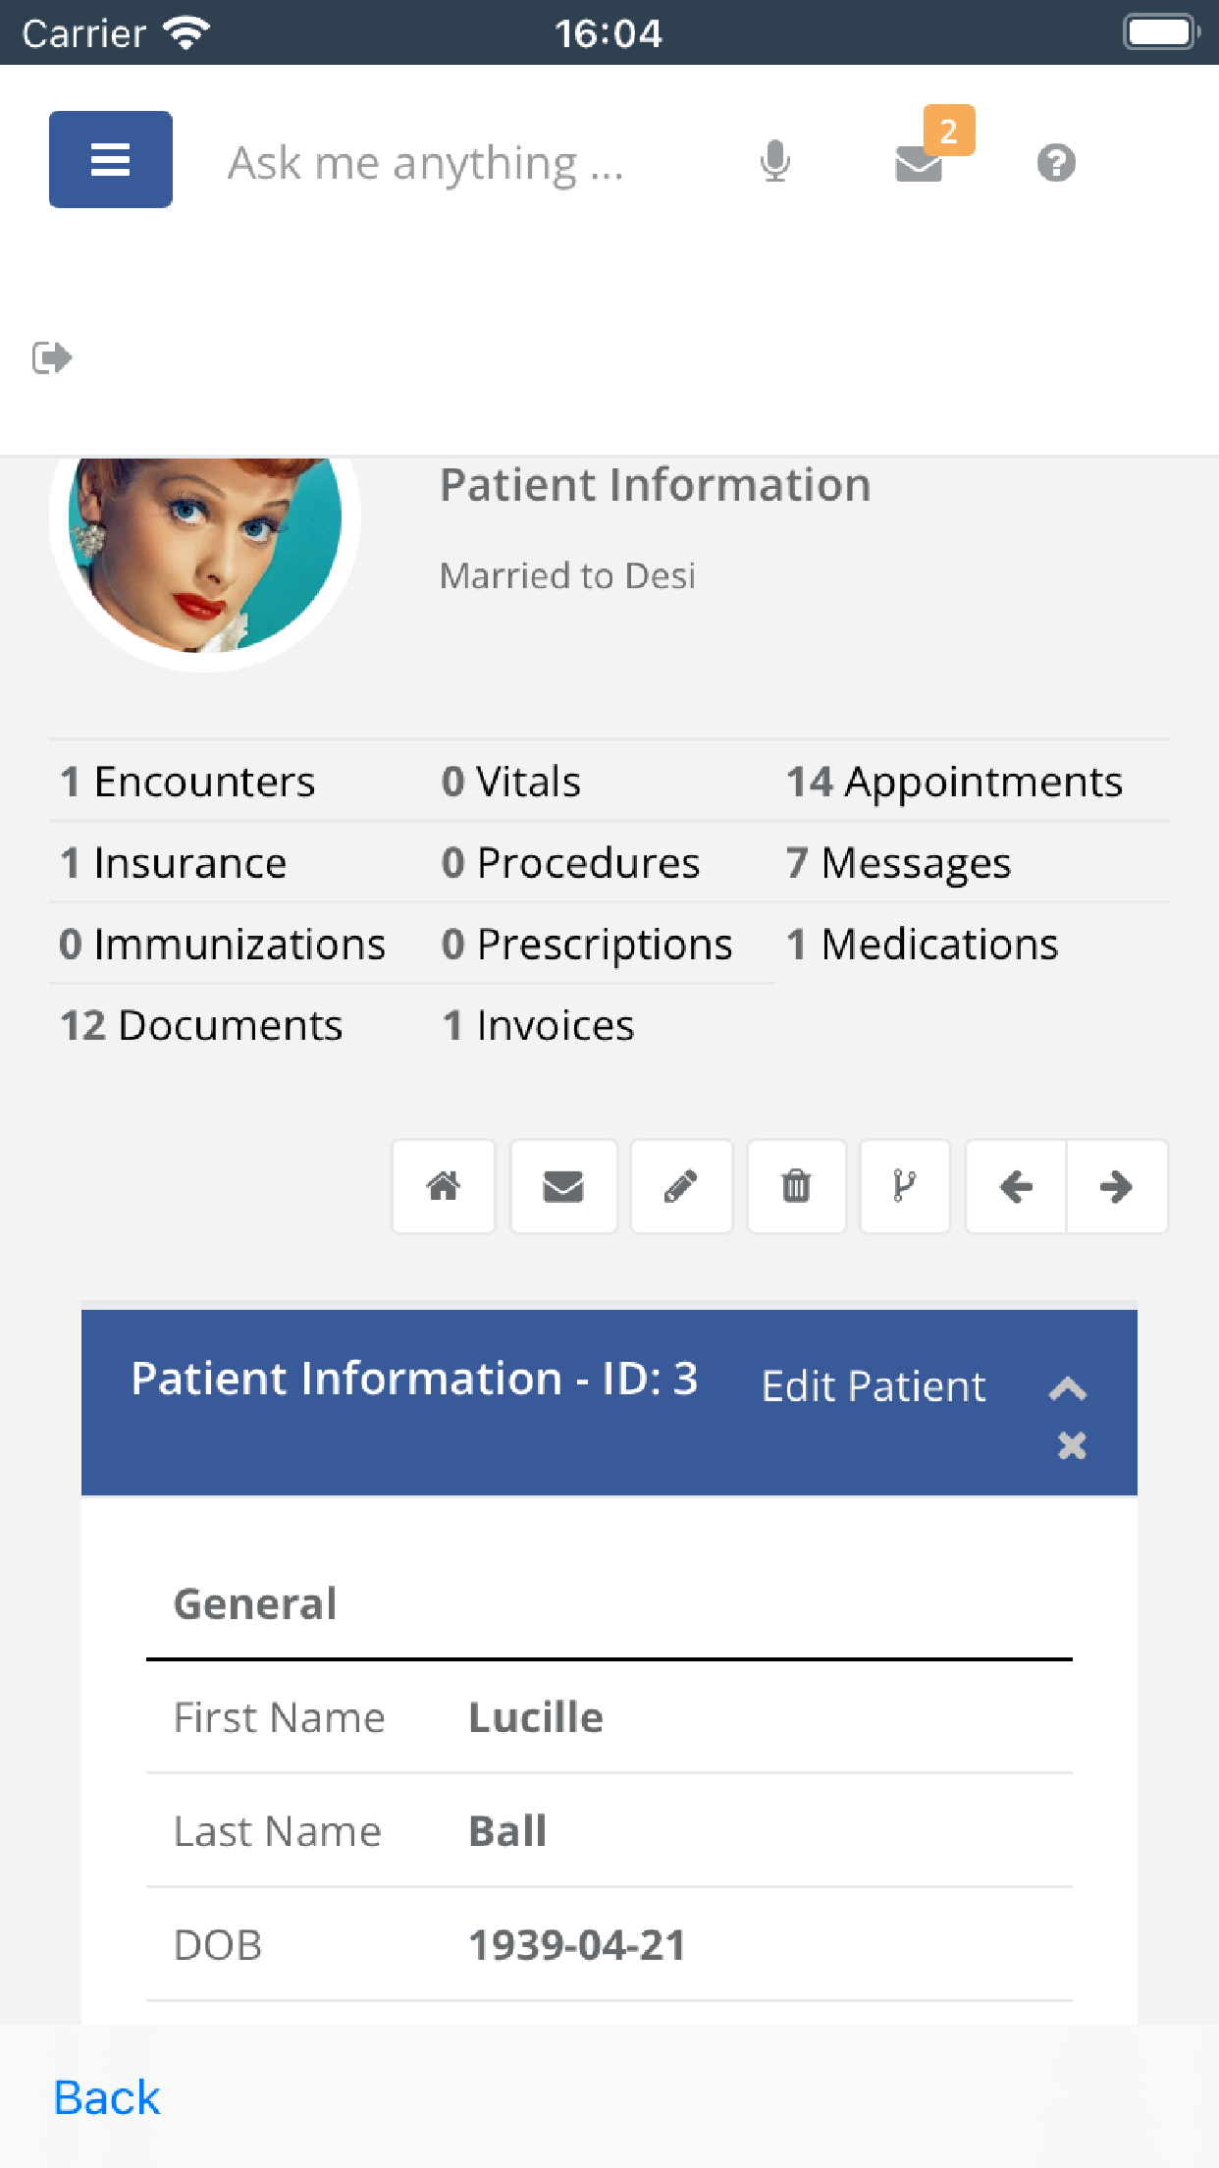Click the merge branch icon
The height and width of the screenshot is (2168, 1219).
coord(905,1186)
